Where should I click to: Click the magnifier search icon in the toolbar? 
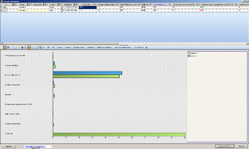coord(16,47)
